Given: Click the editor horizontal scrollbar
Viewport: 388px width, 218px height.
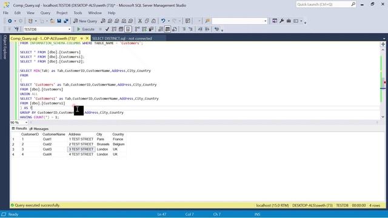Looking at the screenshot, I should click(204, 122).
